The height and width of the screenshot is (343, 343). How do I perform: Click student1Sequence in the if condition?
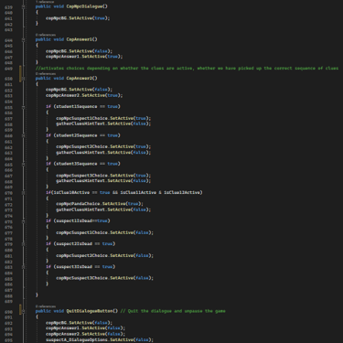coord(77,107)
